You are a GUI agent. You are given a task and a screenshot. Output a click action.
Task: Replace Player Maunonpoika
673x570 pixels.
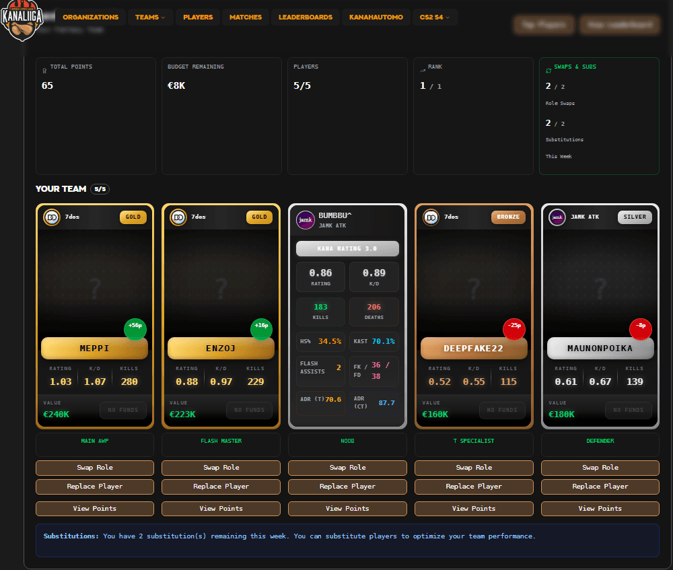click(600, 487)
